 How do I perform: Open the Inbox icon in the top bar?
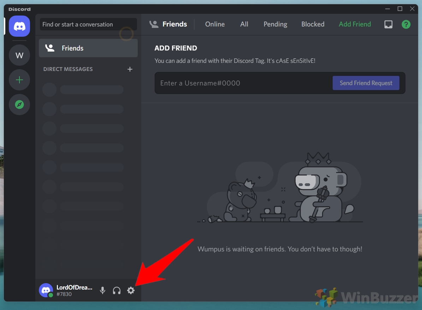[x=388, y=24]
